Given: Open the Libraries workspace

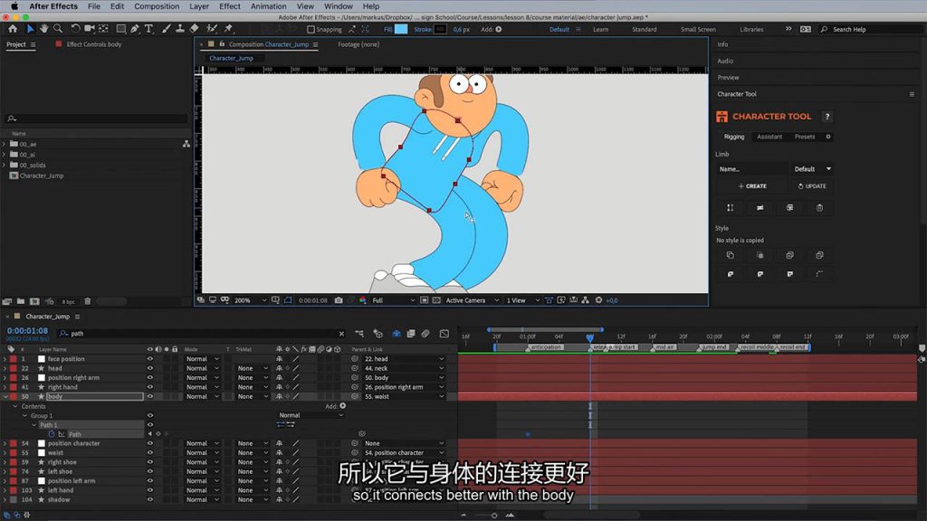Looking at the screenshot, I should tap(751, 29).
